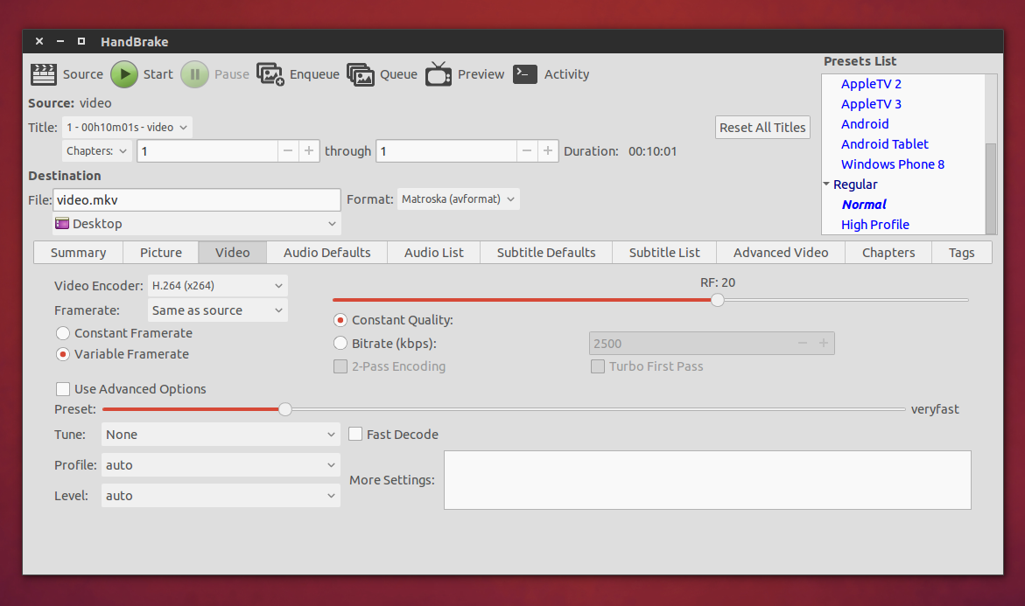Open the Title dropdown
Viewport: 1025px width, 606px height.
(x=128, y=128)
